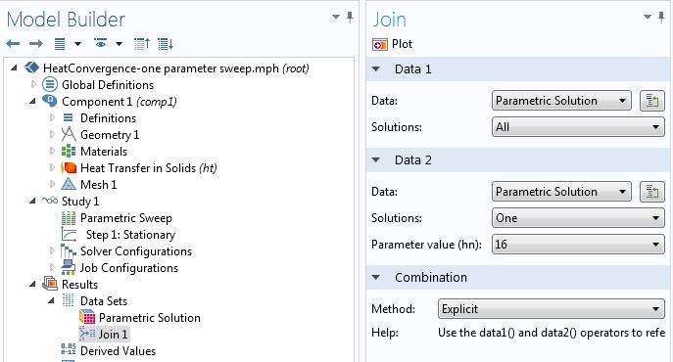
Task: Expand the Geometry 1 node
Action: [x=52, y=134]
